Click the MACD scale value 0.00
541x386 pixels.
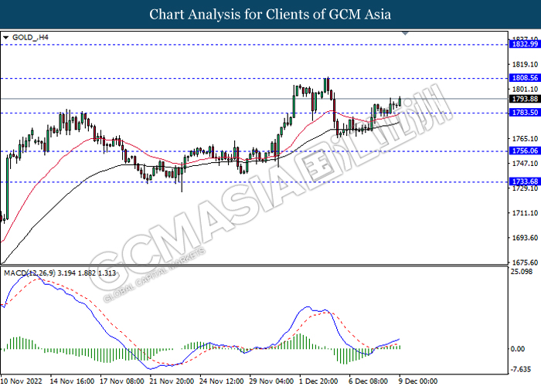518,349
